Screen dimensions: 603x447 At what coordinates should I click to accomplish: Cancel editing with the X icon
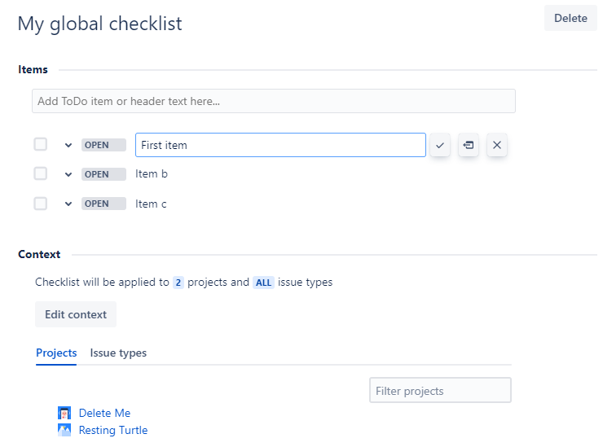tap(497, 146)
